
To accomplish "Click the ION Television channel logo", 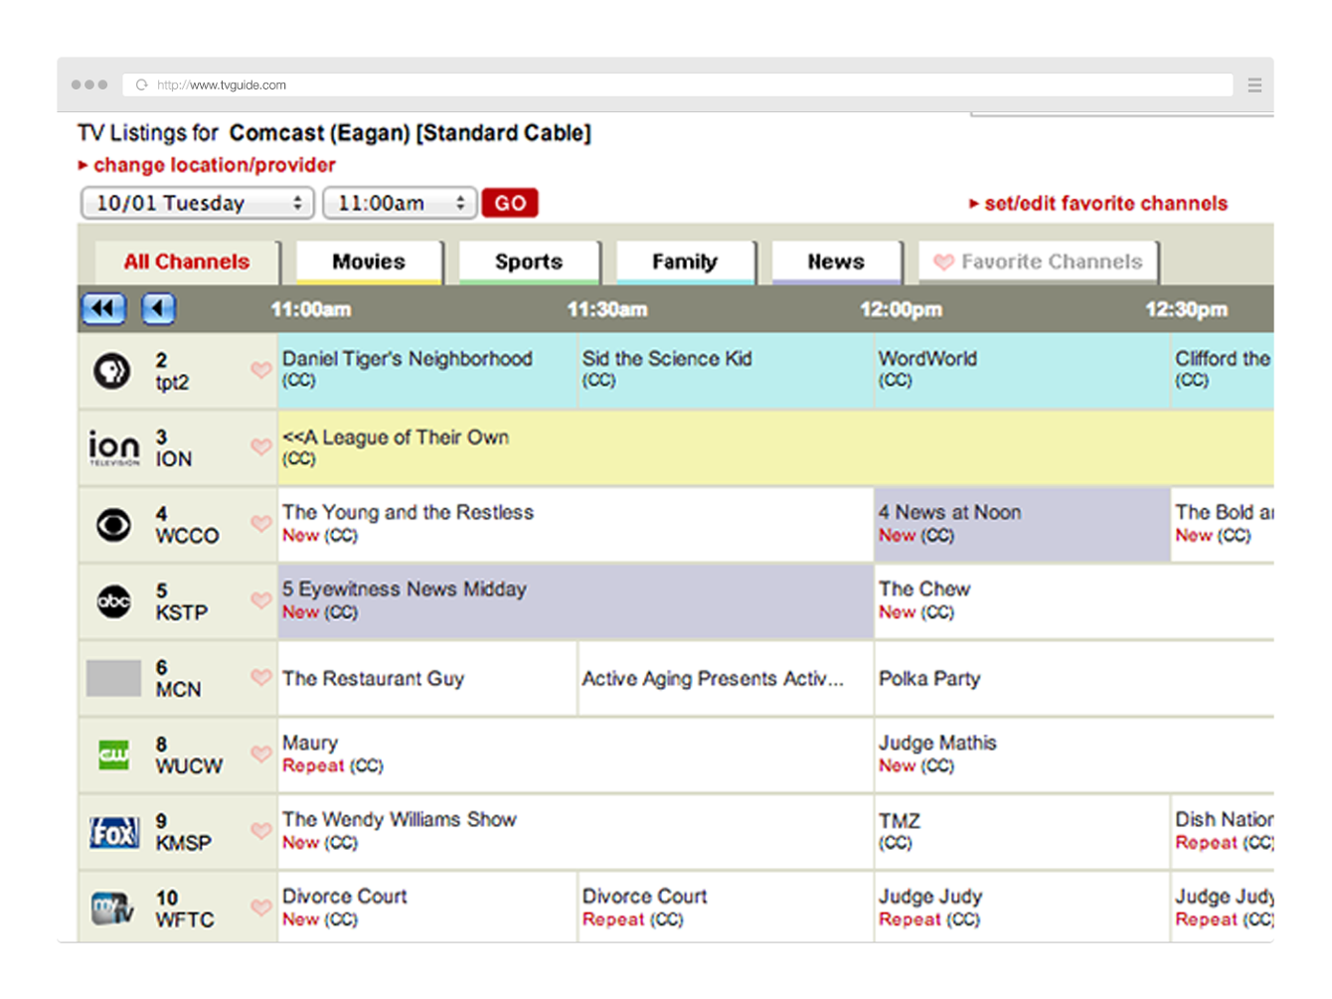I will point(112,447).
